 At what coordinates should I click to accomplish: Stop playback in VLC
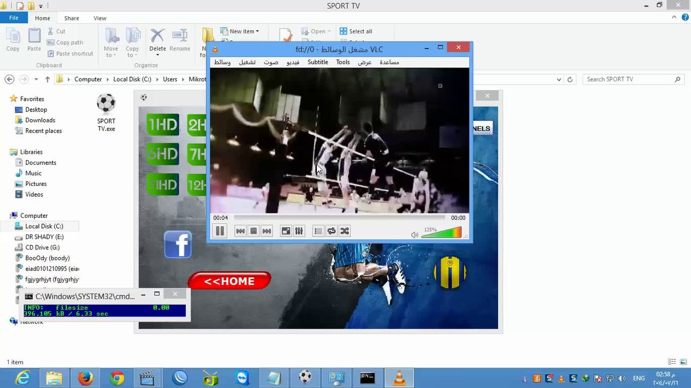click(x=254, y=231)
